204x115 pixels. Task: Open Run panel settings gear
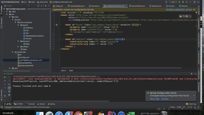coord(192,74)
